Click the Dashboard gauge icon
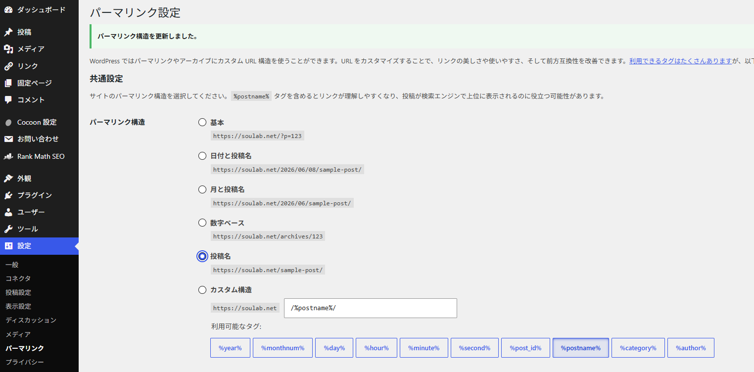 pos(8,10)
